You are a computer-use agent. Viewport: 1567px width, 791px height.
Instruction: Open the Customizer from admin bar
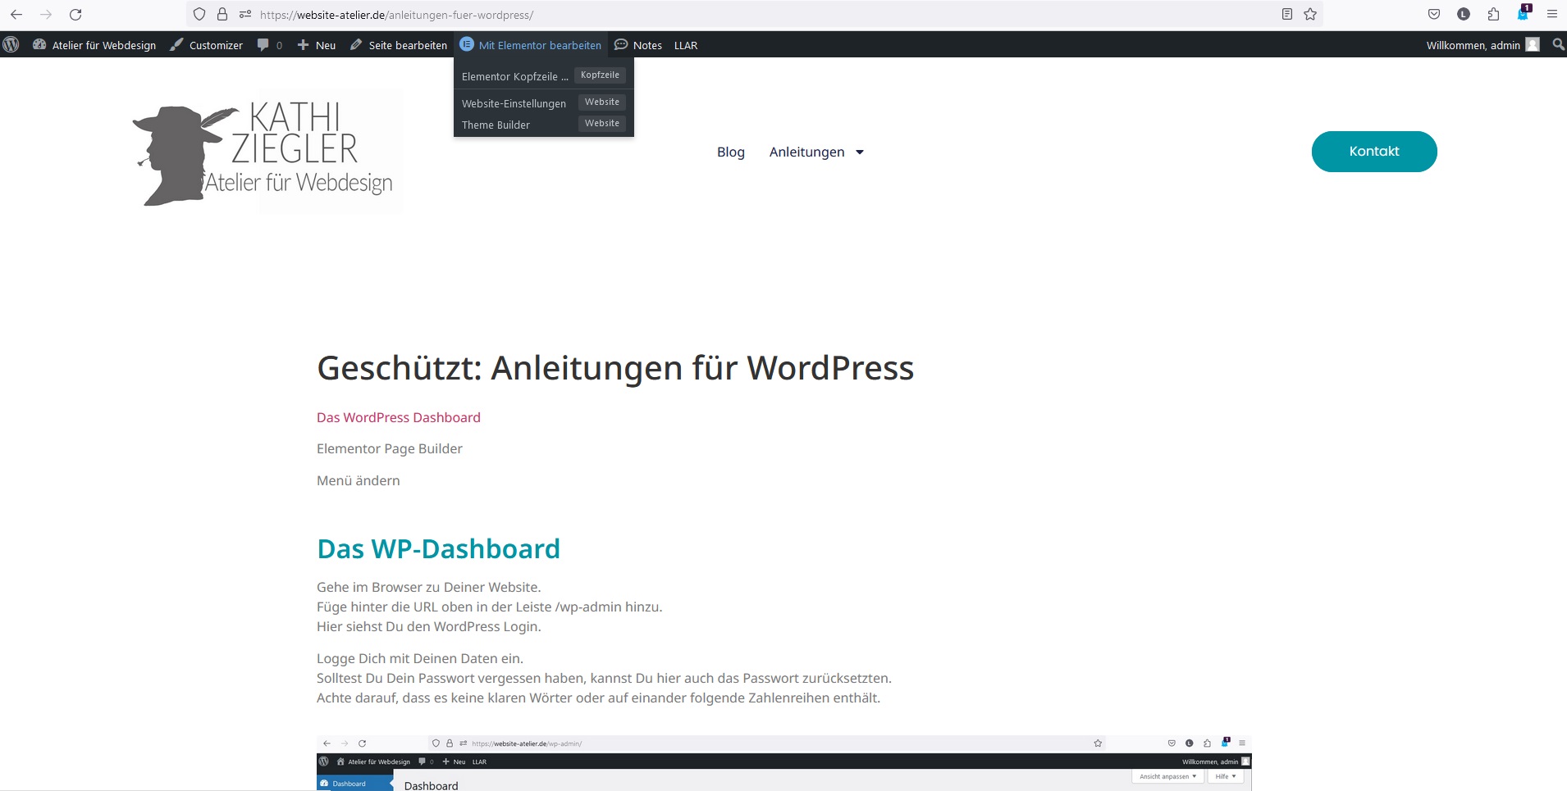[x=207, y=45]
